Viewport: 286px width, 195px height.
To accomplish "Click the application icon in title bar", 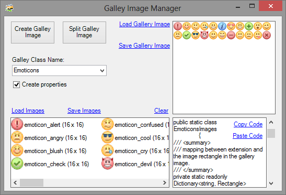I will tap(9, 8).
